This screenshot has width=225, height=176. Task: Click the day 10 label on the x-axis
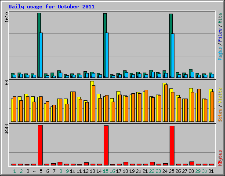click(73, 171)
